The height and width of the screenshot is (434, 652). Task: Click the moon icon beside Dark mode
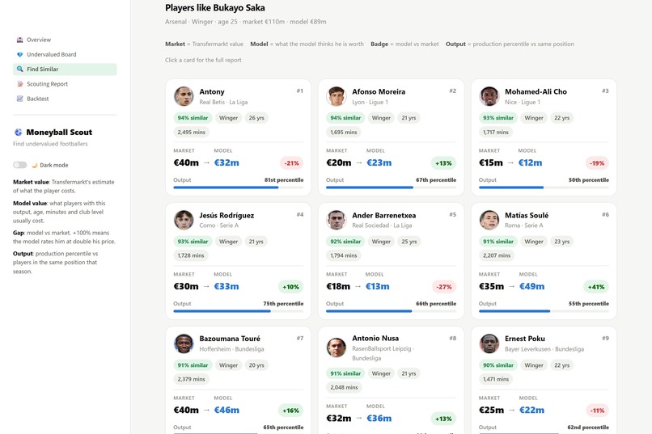tap(35, 165)
